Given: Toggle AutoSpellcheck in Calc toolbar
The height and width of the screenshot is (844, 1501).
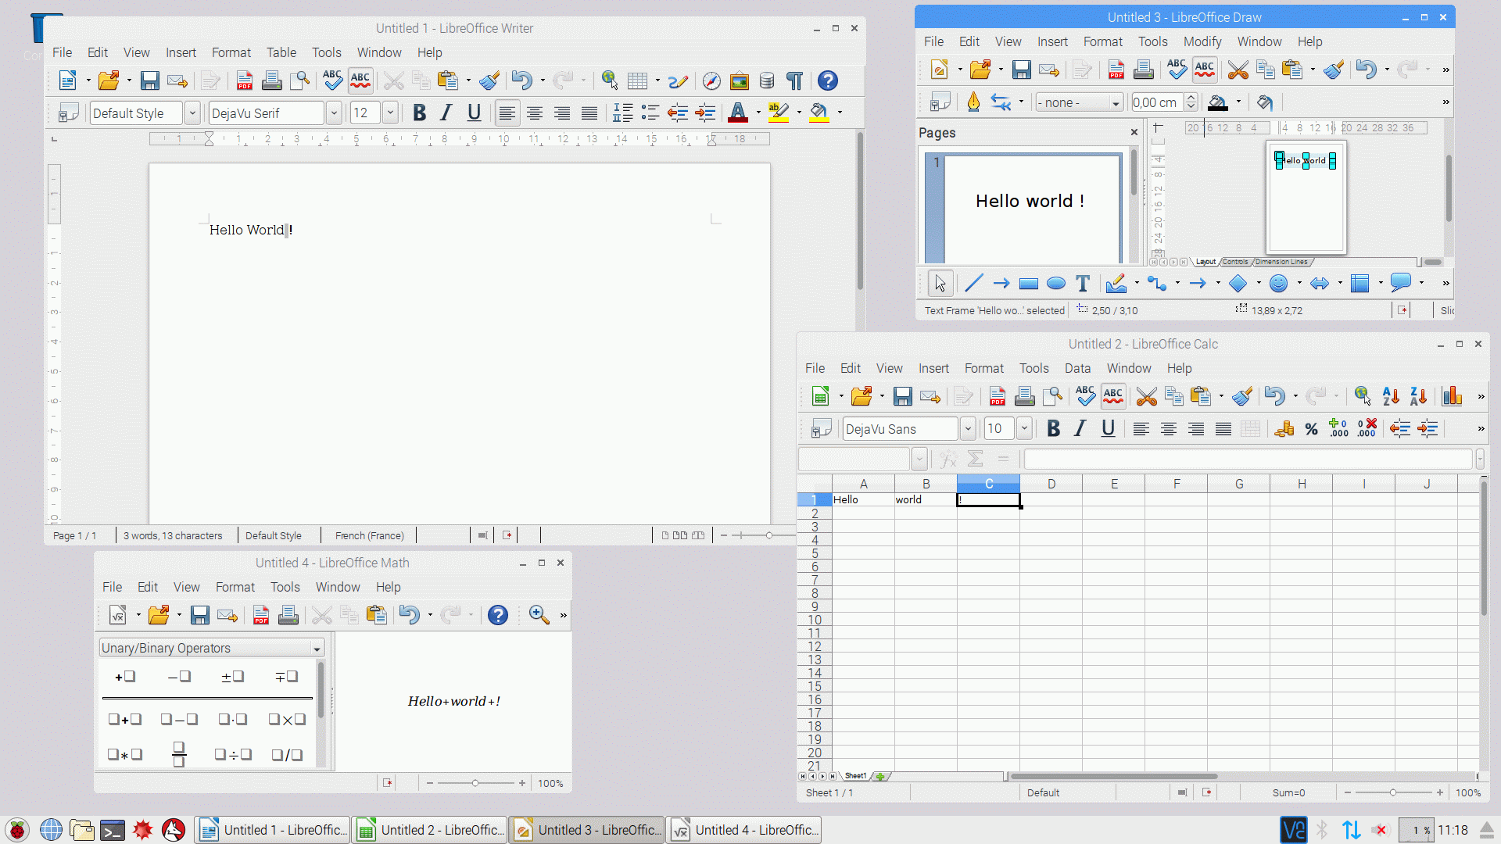Looking at the screenshot, I should pyautogui.click(x=1113, y=396).
